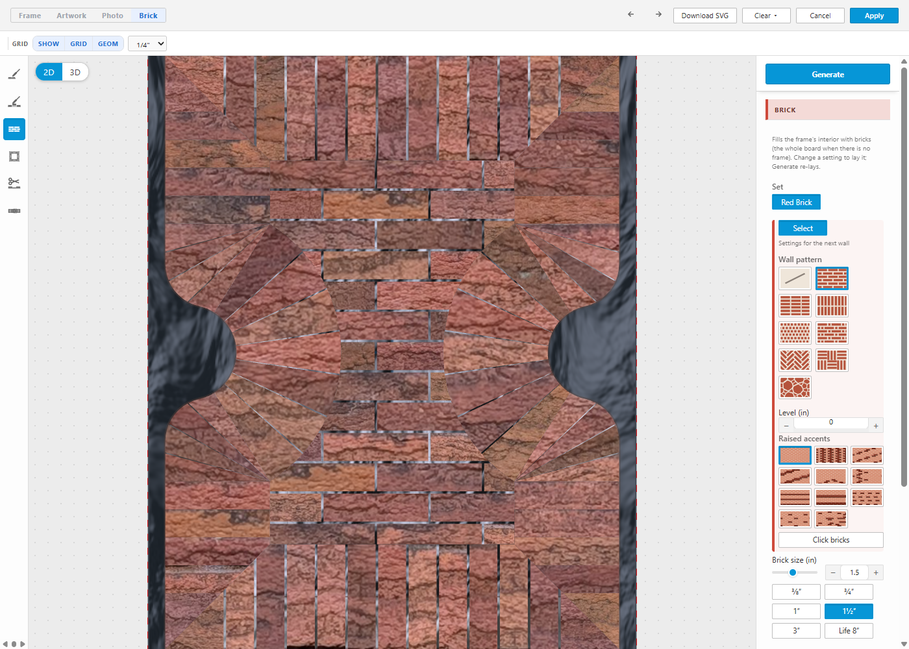Viewport: 909px width, 649px height.
Task: Toggle the GRID snap option
Action: [x=79, y=43]
